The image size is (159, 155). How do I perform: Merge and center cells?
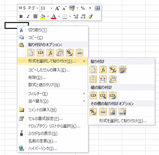(97, 8)
